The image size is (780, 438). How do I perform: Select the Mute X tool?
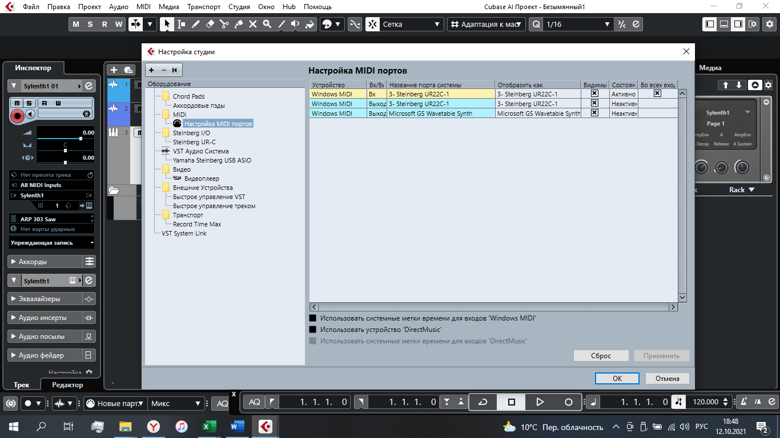point(252,24)
